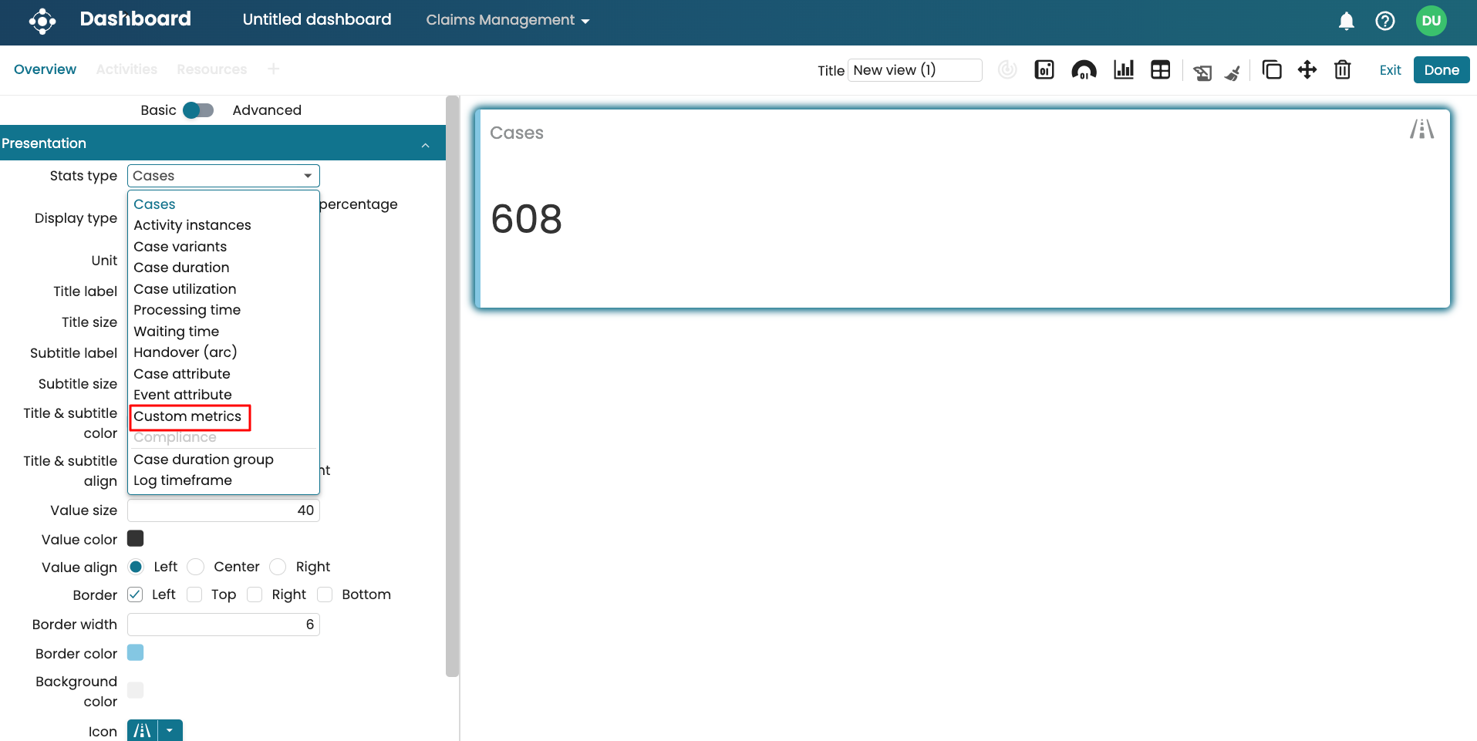1477x741 pixels.
Task: Add a gauge widget from toolbar
Action: tap(1084, 70)
